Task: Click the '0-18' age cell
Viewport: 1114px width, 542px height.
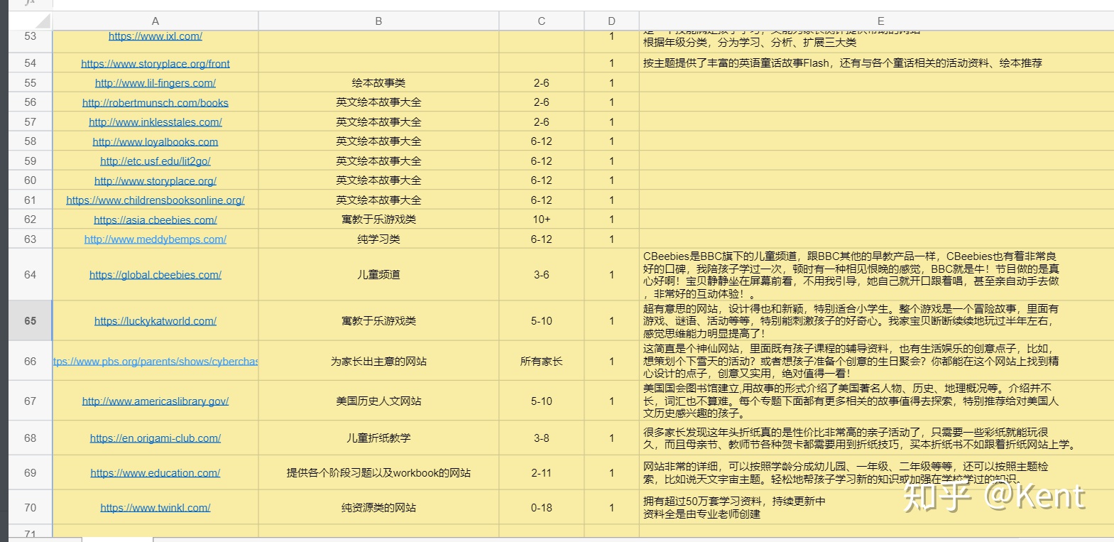Action: (541, 508)
